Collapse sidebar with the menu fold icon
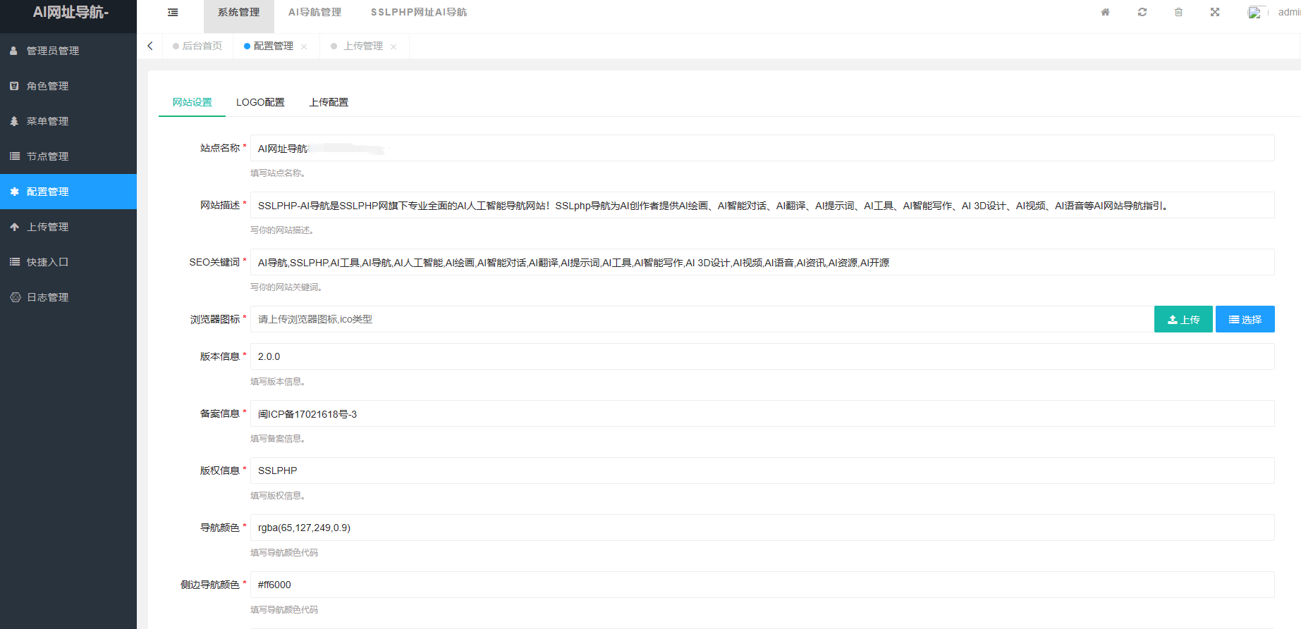1301x629 pixels. [173, 12]
